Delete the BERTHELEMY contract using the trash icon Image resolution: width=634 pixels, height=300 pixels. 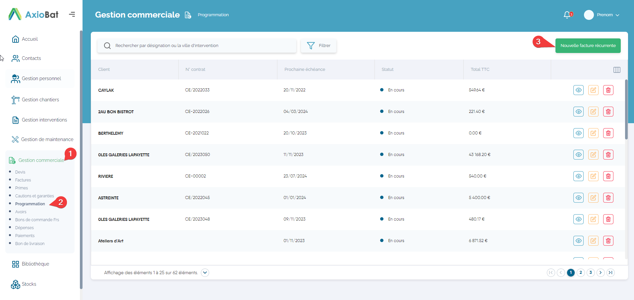(x=608, y=133)
